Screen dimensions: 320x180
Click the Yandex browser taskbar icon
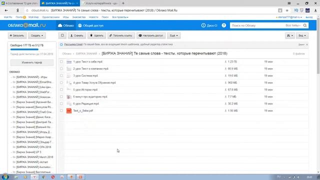34,177
